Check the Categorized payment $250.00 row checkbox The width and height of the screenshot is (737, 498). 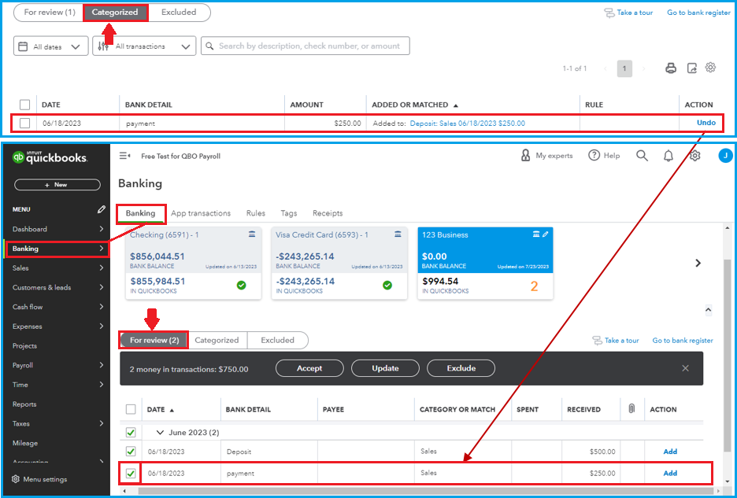25,123
